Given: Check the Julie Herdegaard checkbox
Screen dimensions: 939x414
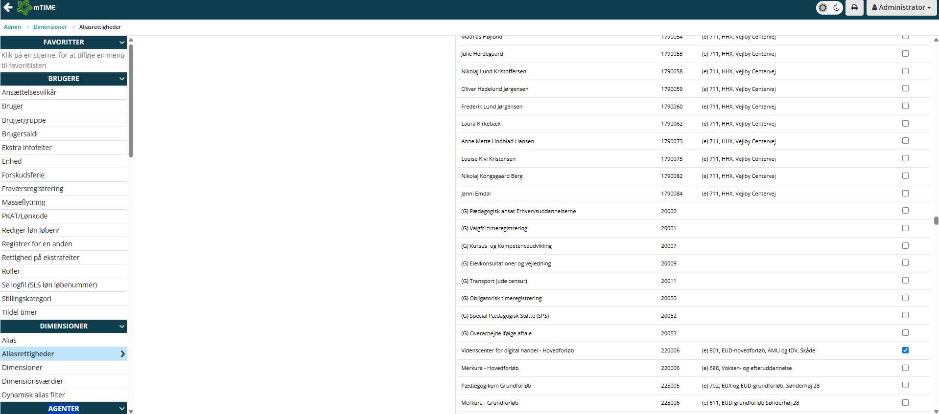Looking at the screenshot, I should pyautogui.click(x=905, y=54).
